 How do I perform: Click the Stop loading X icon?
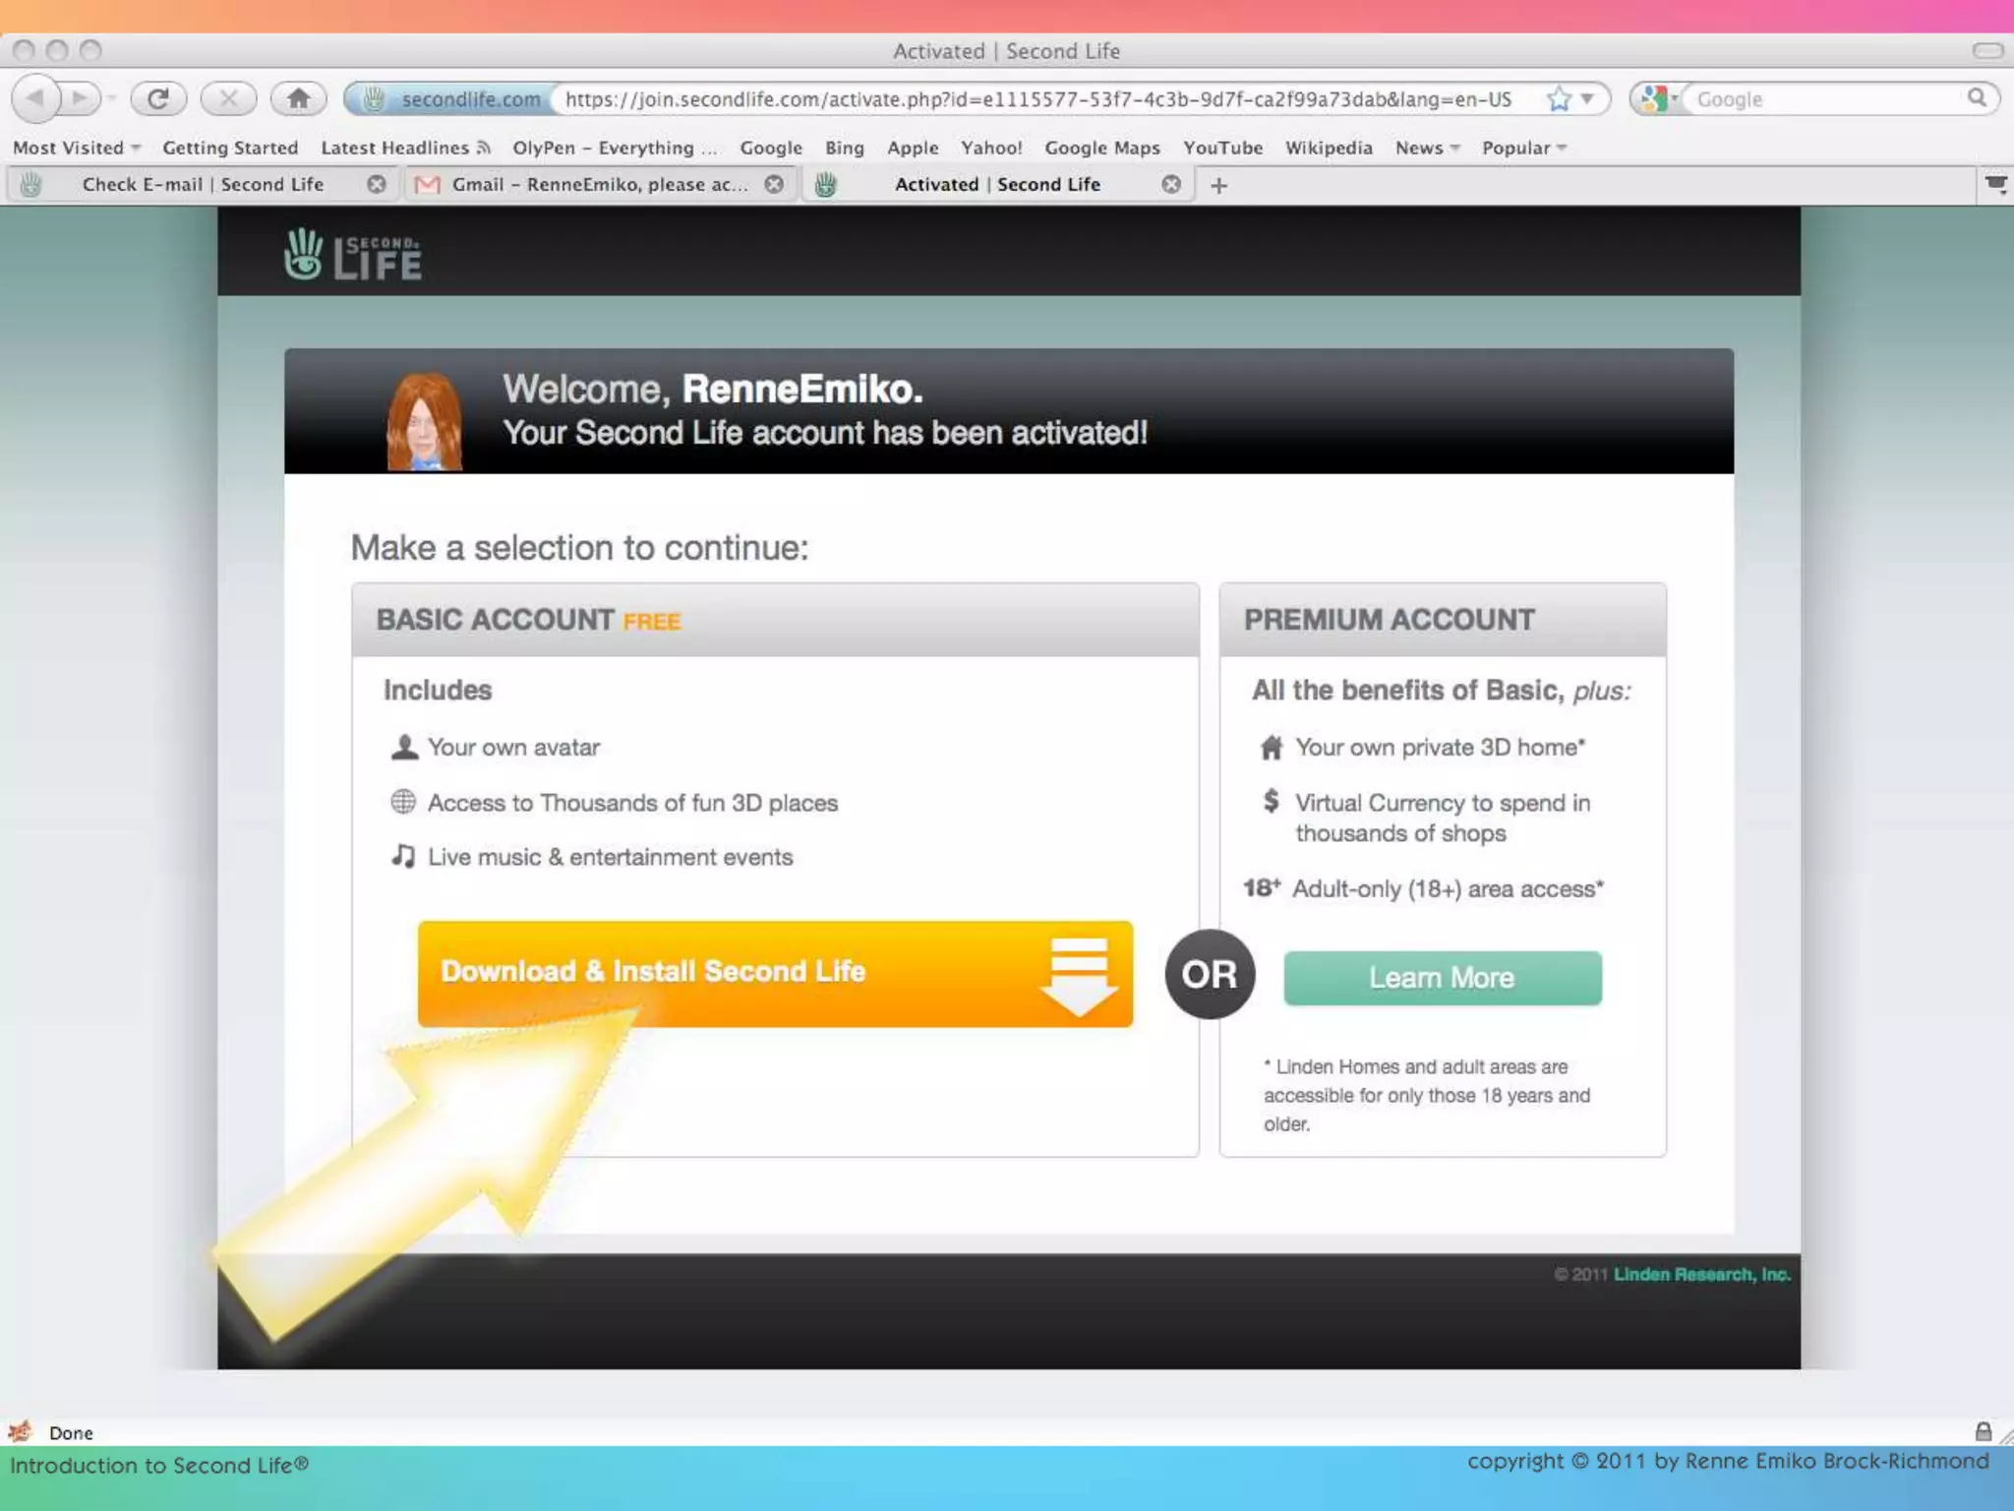[x=228, y=98]
